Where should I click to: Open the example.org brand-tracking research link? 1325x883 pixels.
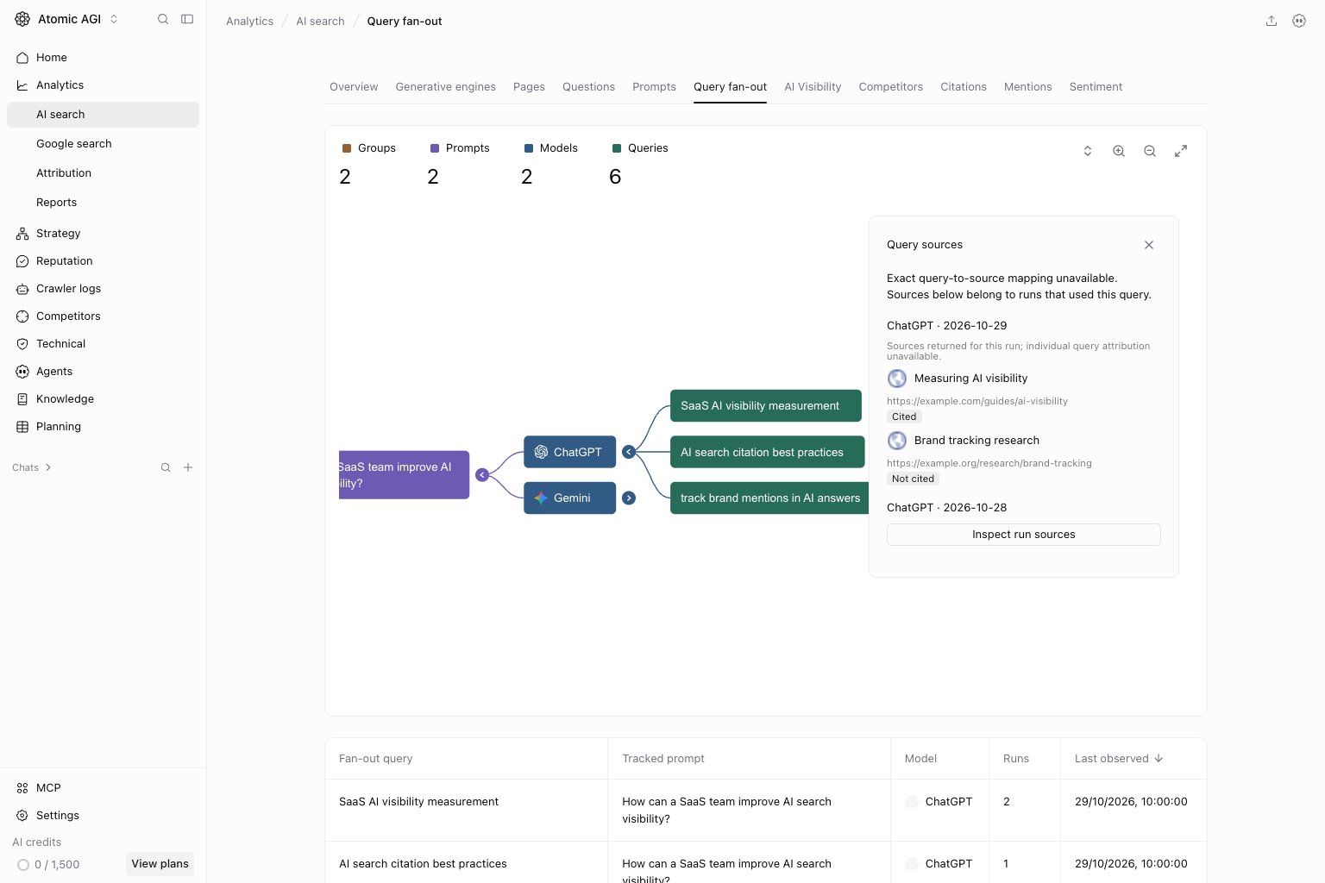(x=989, y=463)
